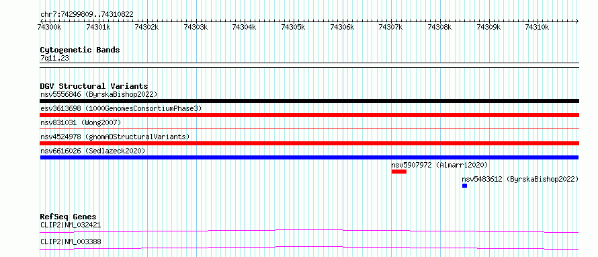Click the 74306k ruler tick label
The height and width of the screenshot is (257, 598).
[342, 27]
